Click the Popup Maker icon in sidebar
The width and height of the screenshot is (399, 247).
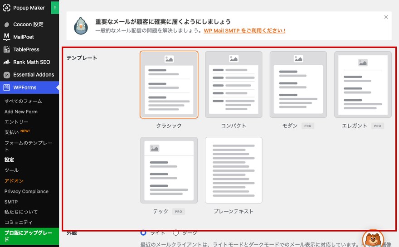coord(7,8)
